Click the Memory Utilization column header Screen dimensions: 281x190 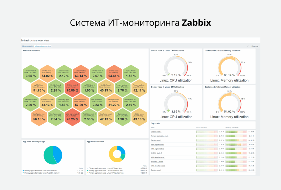click(232, 127)
